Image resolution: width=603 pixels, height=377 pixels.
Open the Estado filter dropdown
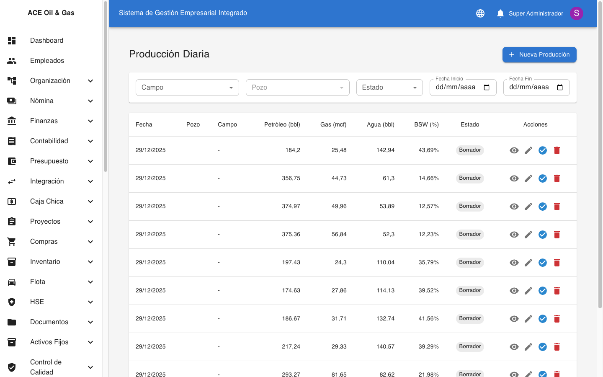click(x=389, y=88)
